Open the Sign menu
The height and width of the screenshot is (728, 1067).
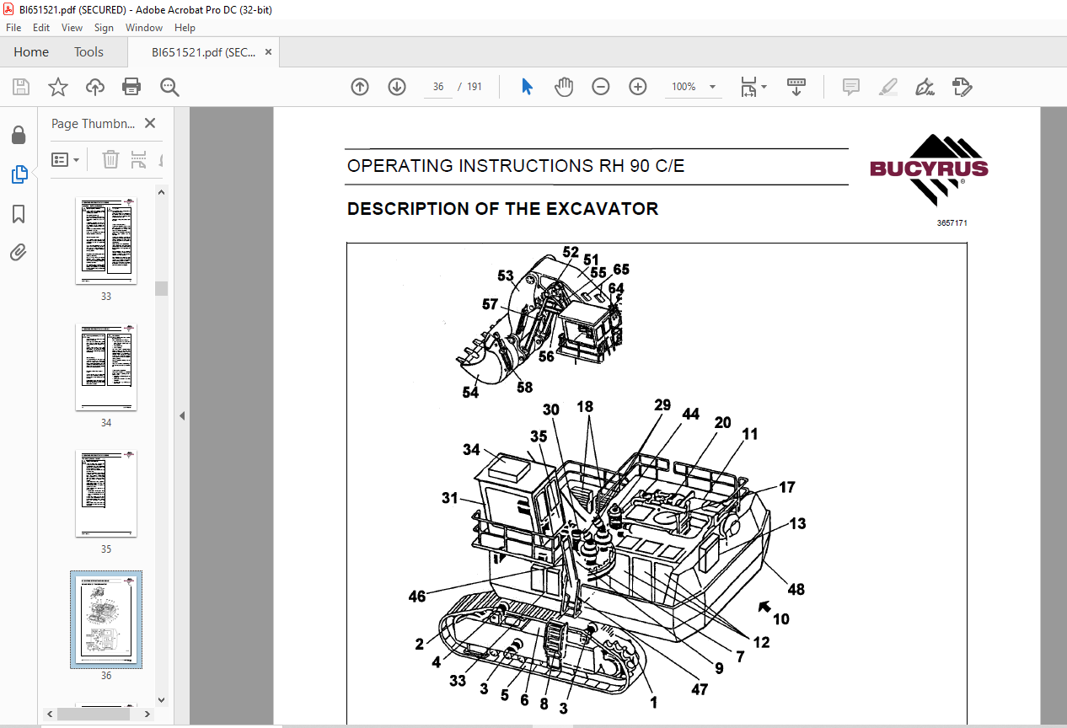point(104,28)
